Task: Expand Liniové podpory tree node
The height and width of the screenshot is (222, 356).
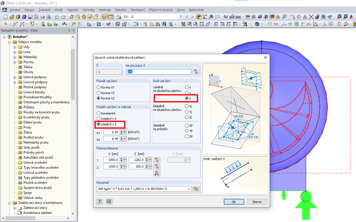Action: pyautogui.click(x=15, y=82)
